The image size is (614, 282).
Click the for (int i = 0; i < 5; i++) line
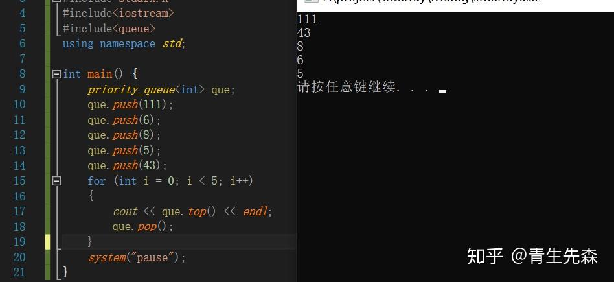[170, 181]
